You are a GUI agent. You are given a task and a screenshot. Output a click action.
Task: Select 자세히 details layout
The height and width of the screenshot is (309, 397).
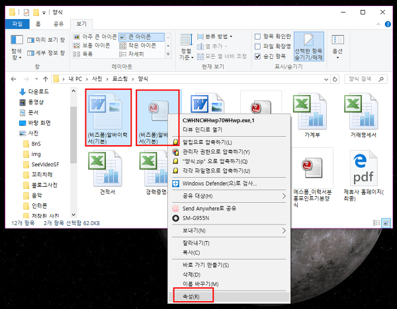pyautogui.click(x=132, y=54)
